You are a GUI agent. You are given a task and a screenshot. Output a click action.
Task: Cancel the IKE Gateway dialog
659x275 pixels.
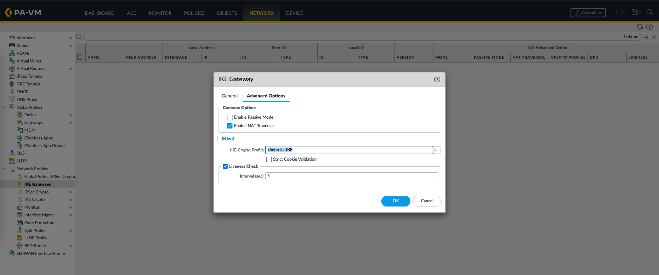(427, 201)
